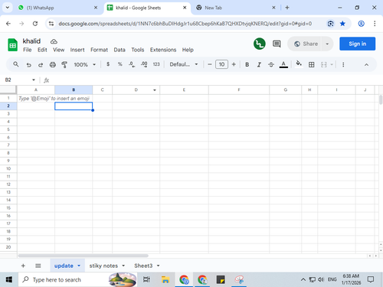Image resolution: width=383 pixels, height=287 pixels.
Task: Switch to the Sheet3 tab
Action: (143, 266)
